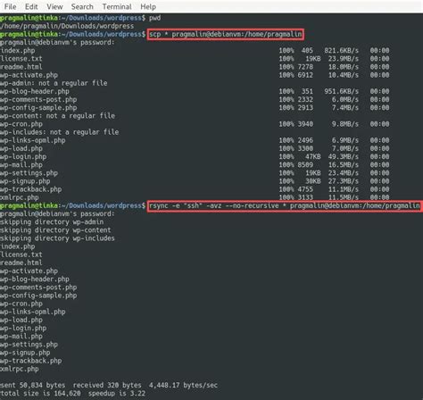Click 'wp-blog-header.php' in the scp progress list
Screen dimensions: 423x400
35,91
